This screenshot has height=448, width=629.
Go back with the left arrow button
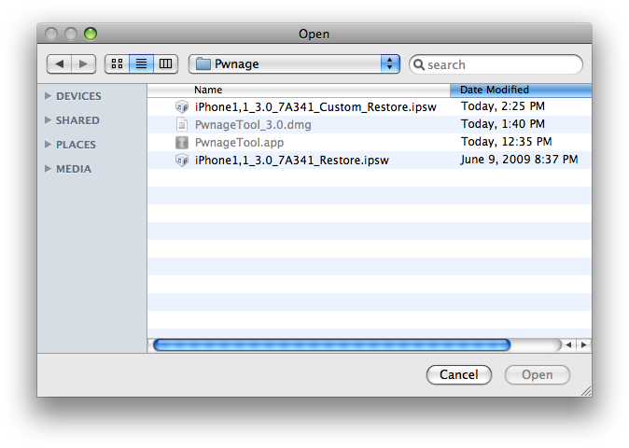coord(60,63)
